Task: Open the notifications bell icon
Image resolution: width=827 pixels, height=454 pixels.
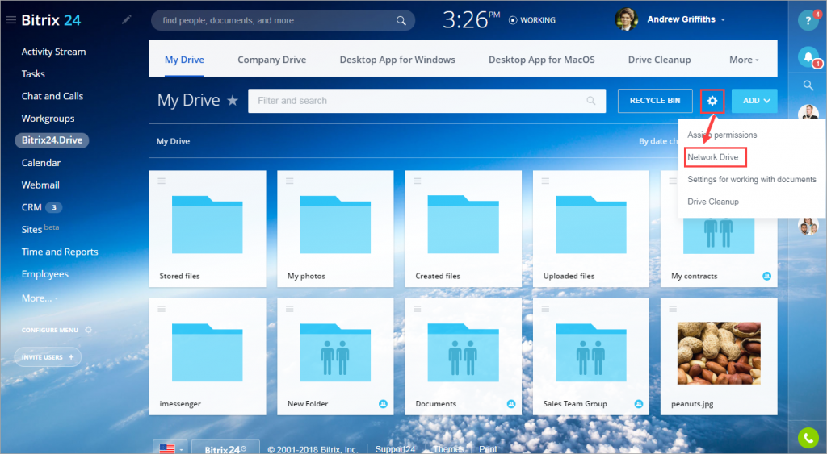Action: click(808, 56)
